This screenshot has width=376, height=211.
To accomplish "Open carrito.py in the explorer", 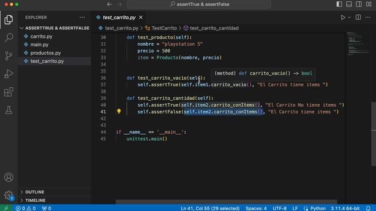I will click(41, 36).
